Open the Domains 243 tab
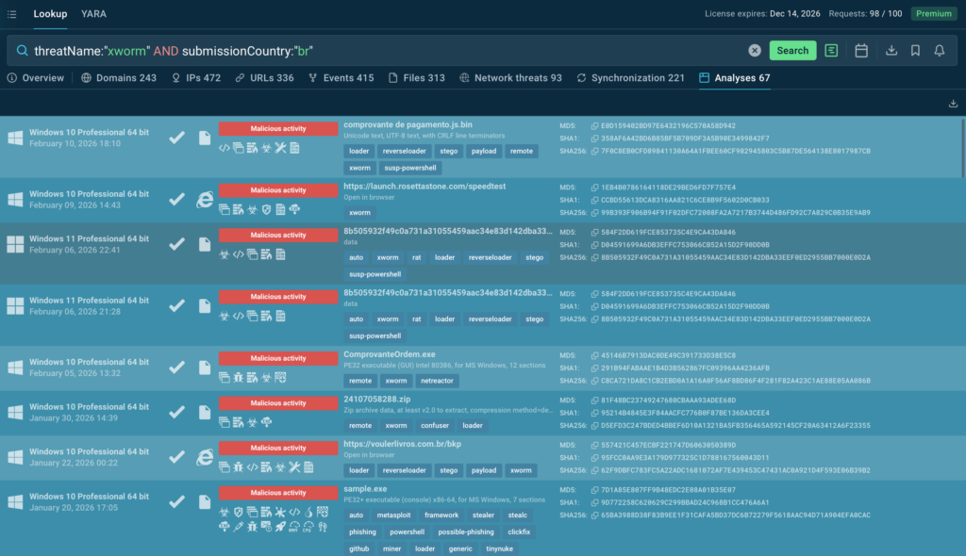Screen dimensions: 966x556 coord(119,78)
